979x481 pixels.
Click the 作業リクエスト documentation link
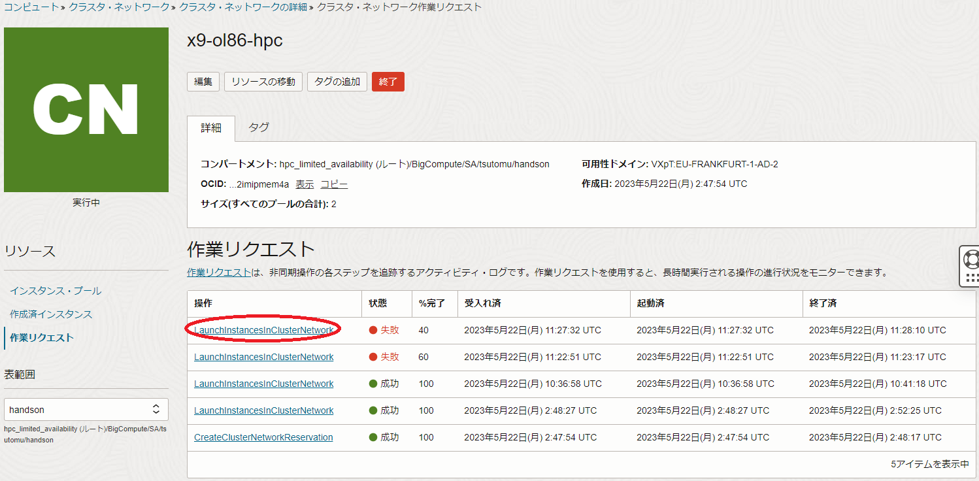coord(219,273)
